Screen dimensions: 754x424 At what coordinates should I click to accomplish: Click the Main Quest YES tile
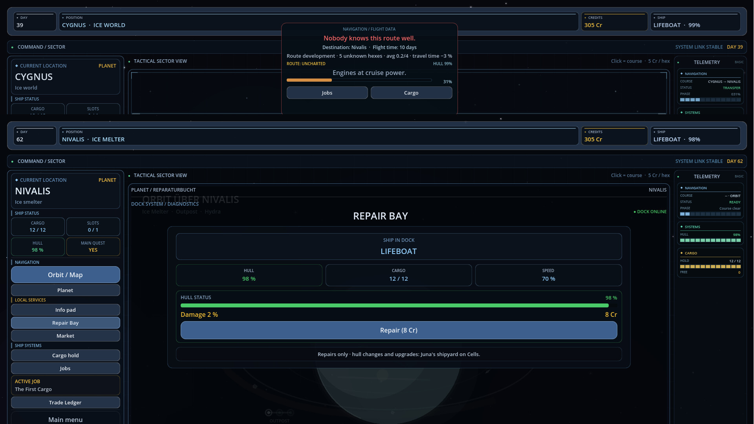[x=93, y=247]
